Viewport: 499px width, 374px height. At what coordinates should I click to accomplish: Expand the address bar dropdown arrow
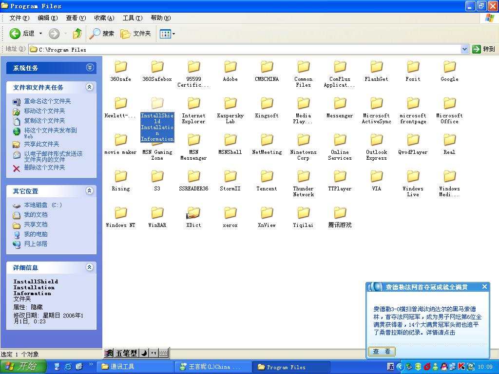coord(464,49)
